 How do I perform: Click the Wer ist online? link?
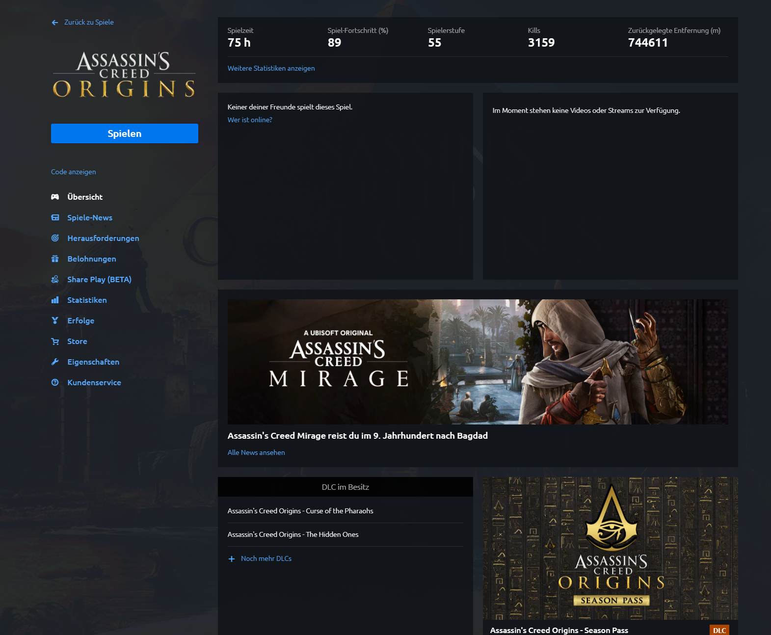pos(250,120)
